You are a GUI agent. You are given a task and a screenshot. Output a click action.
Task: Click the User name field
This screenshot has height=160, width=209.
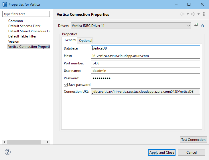point(145,71)
